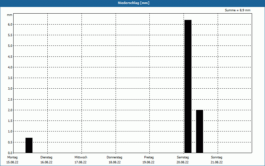Click the Mittwoch day label
Image resolution: width=265 pixels, height=166 pixels.
[81, 157]
